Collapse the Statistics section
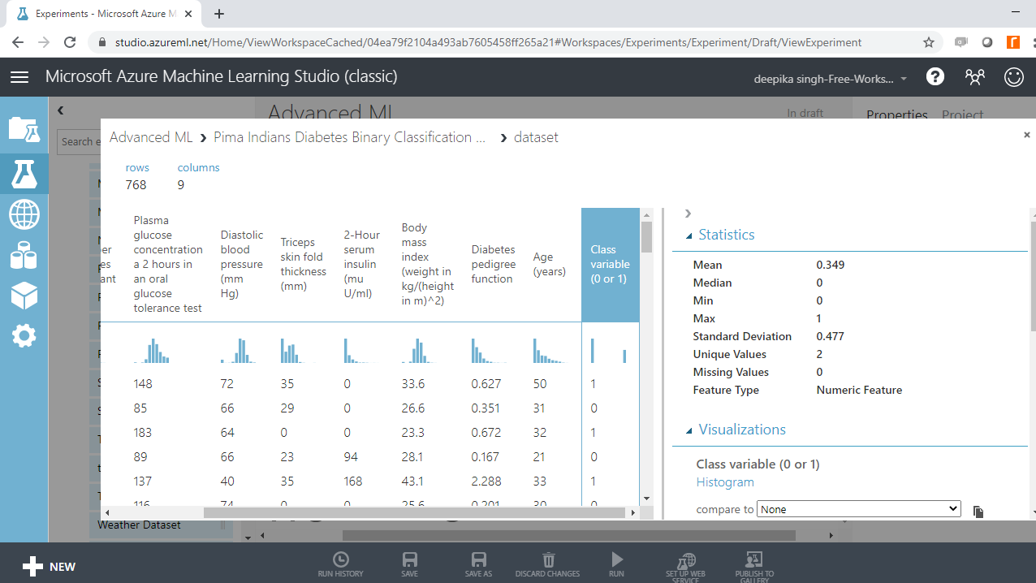This screenshot has height=583, width=1036. pyautogui.click(x=689, y=235)
